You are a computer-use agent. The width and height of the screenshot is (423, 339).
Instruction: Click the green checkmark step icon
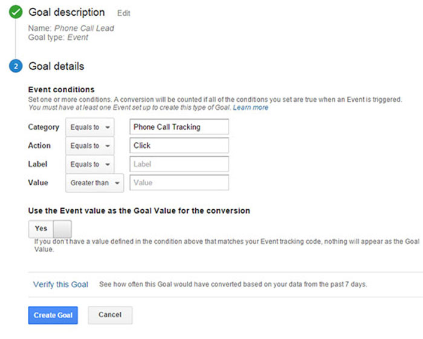click(16, 12)
